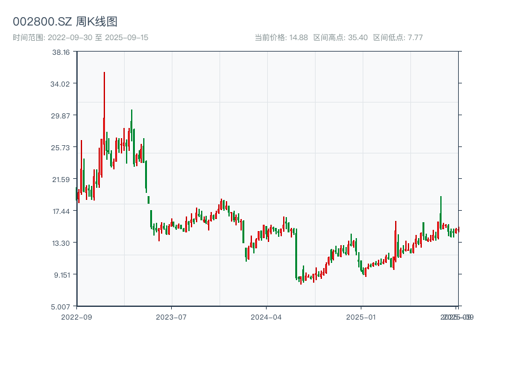Click the tall green candle peaking near 19 in 2025
This screenshot has height=382, width=509.
point(441,213)
